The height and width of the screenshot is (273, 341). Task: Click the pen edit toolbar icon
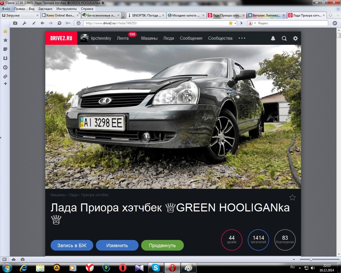pos(34,23)
